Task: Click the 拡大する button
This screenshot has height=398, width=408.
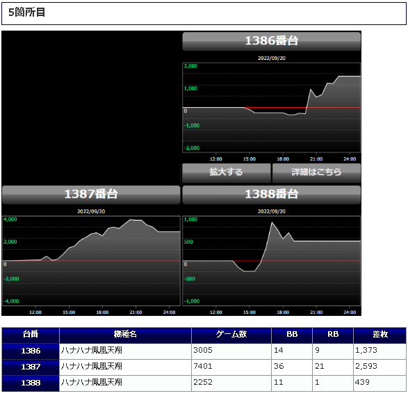Action: tap(226, 173)
